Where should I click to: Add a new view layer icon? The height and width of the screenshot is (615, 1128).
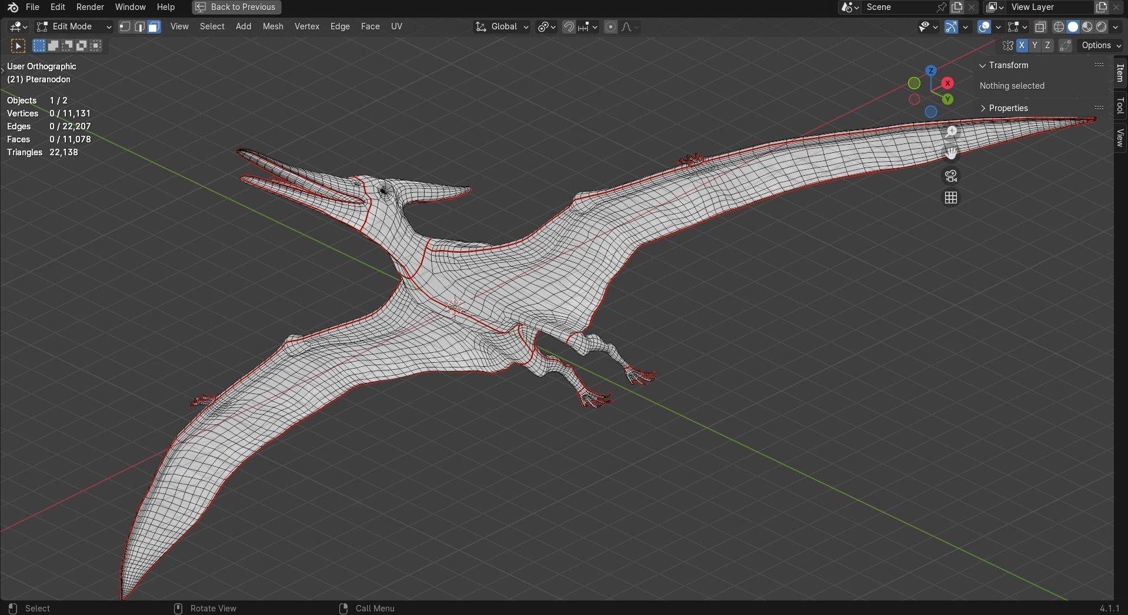(x=1101, y=7)
